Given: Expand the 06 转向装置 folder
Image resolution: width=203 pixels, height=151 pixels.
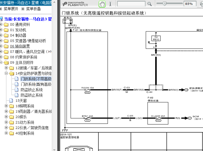Looking at the screenshot, I should tap(1, 46).
